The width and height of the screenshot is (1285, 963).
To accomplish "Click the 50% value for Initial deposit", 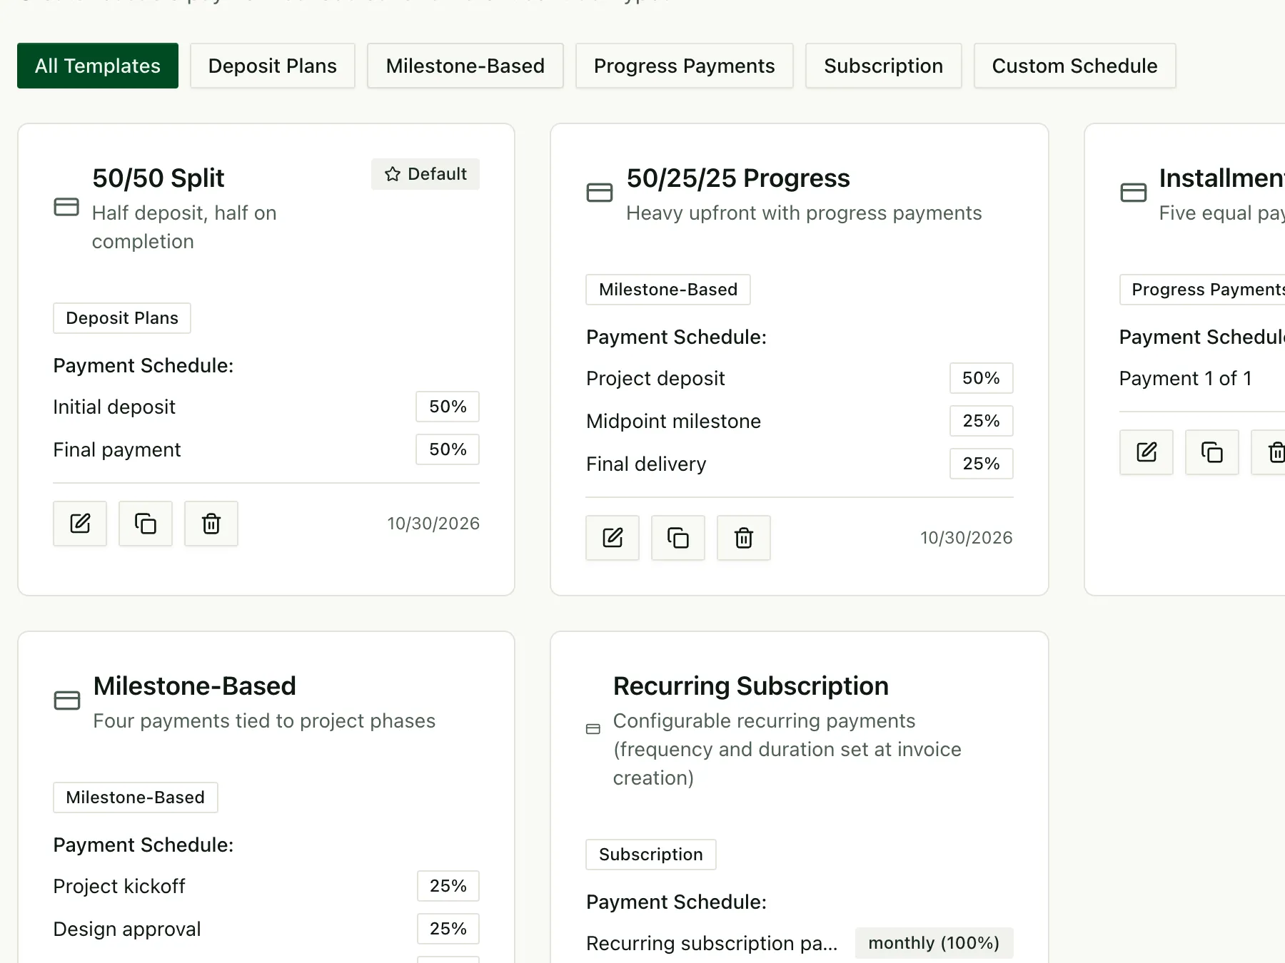I will point(448,407).
